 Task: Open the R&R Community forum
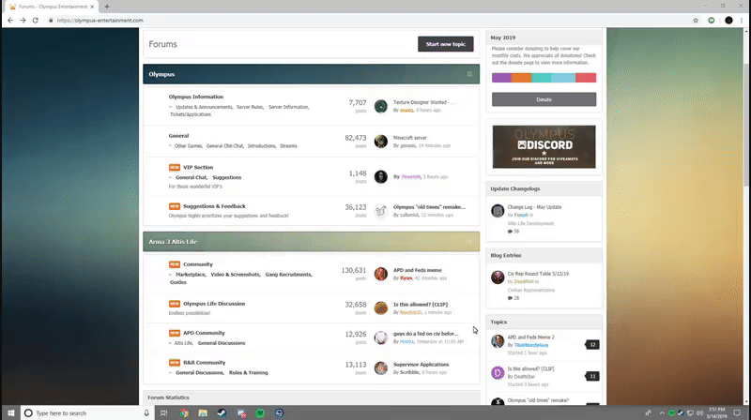pyautogui.click(x=204, y=363)
